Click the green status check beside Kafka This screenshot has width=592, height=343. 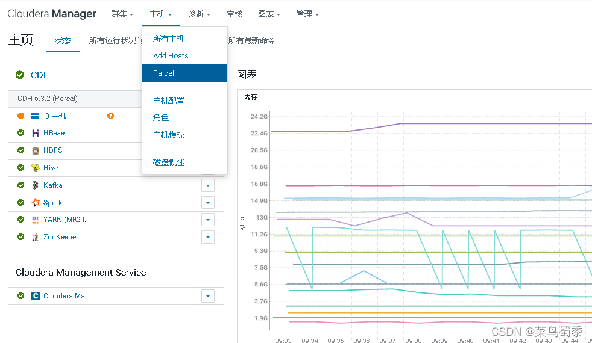[20, 185]
